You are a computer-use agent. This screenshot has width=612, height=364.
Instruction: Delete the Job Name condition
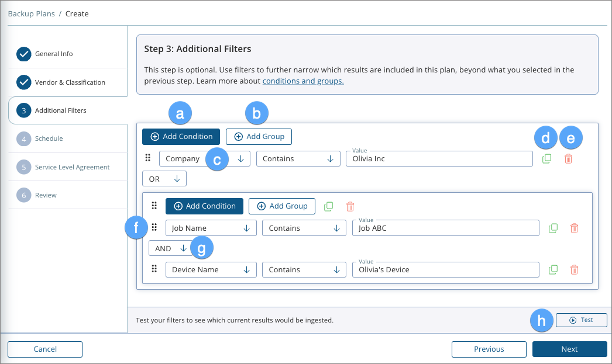point(574,228)
